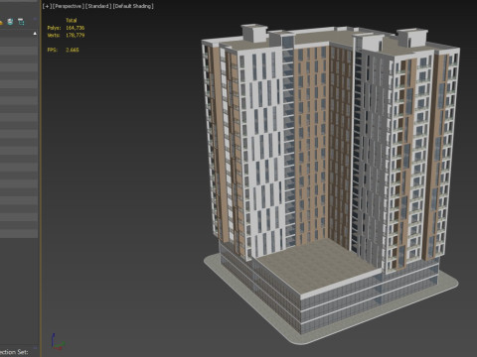
Task: Open the [+] viewport general menu
Action: (47, 6)
